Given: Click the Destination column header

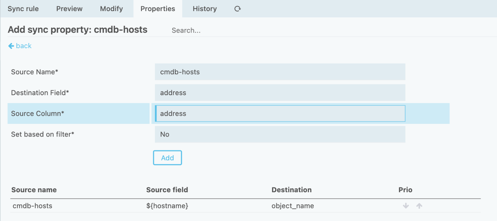Looking at the screenshot, I should tap(292, 190).
